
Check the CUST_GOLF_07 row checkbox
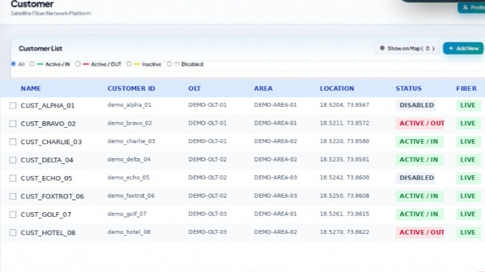coord(13,215)
